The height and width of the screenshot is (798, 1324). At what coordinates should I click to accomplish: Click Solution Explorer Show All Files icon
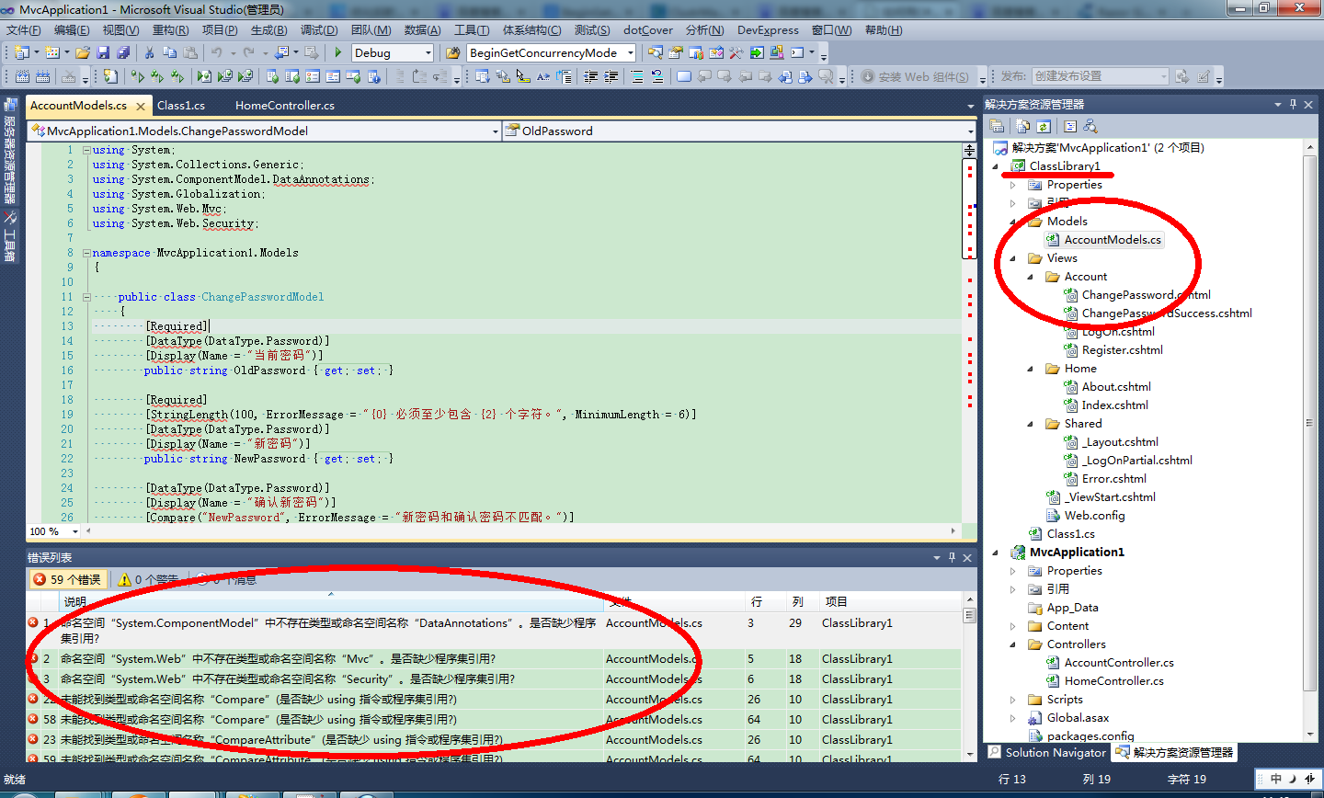click(x=1022, y=126)
